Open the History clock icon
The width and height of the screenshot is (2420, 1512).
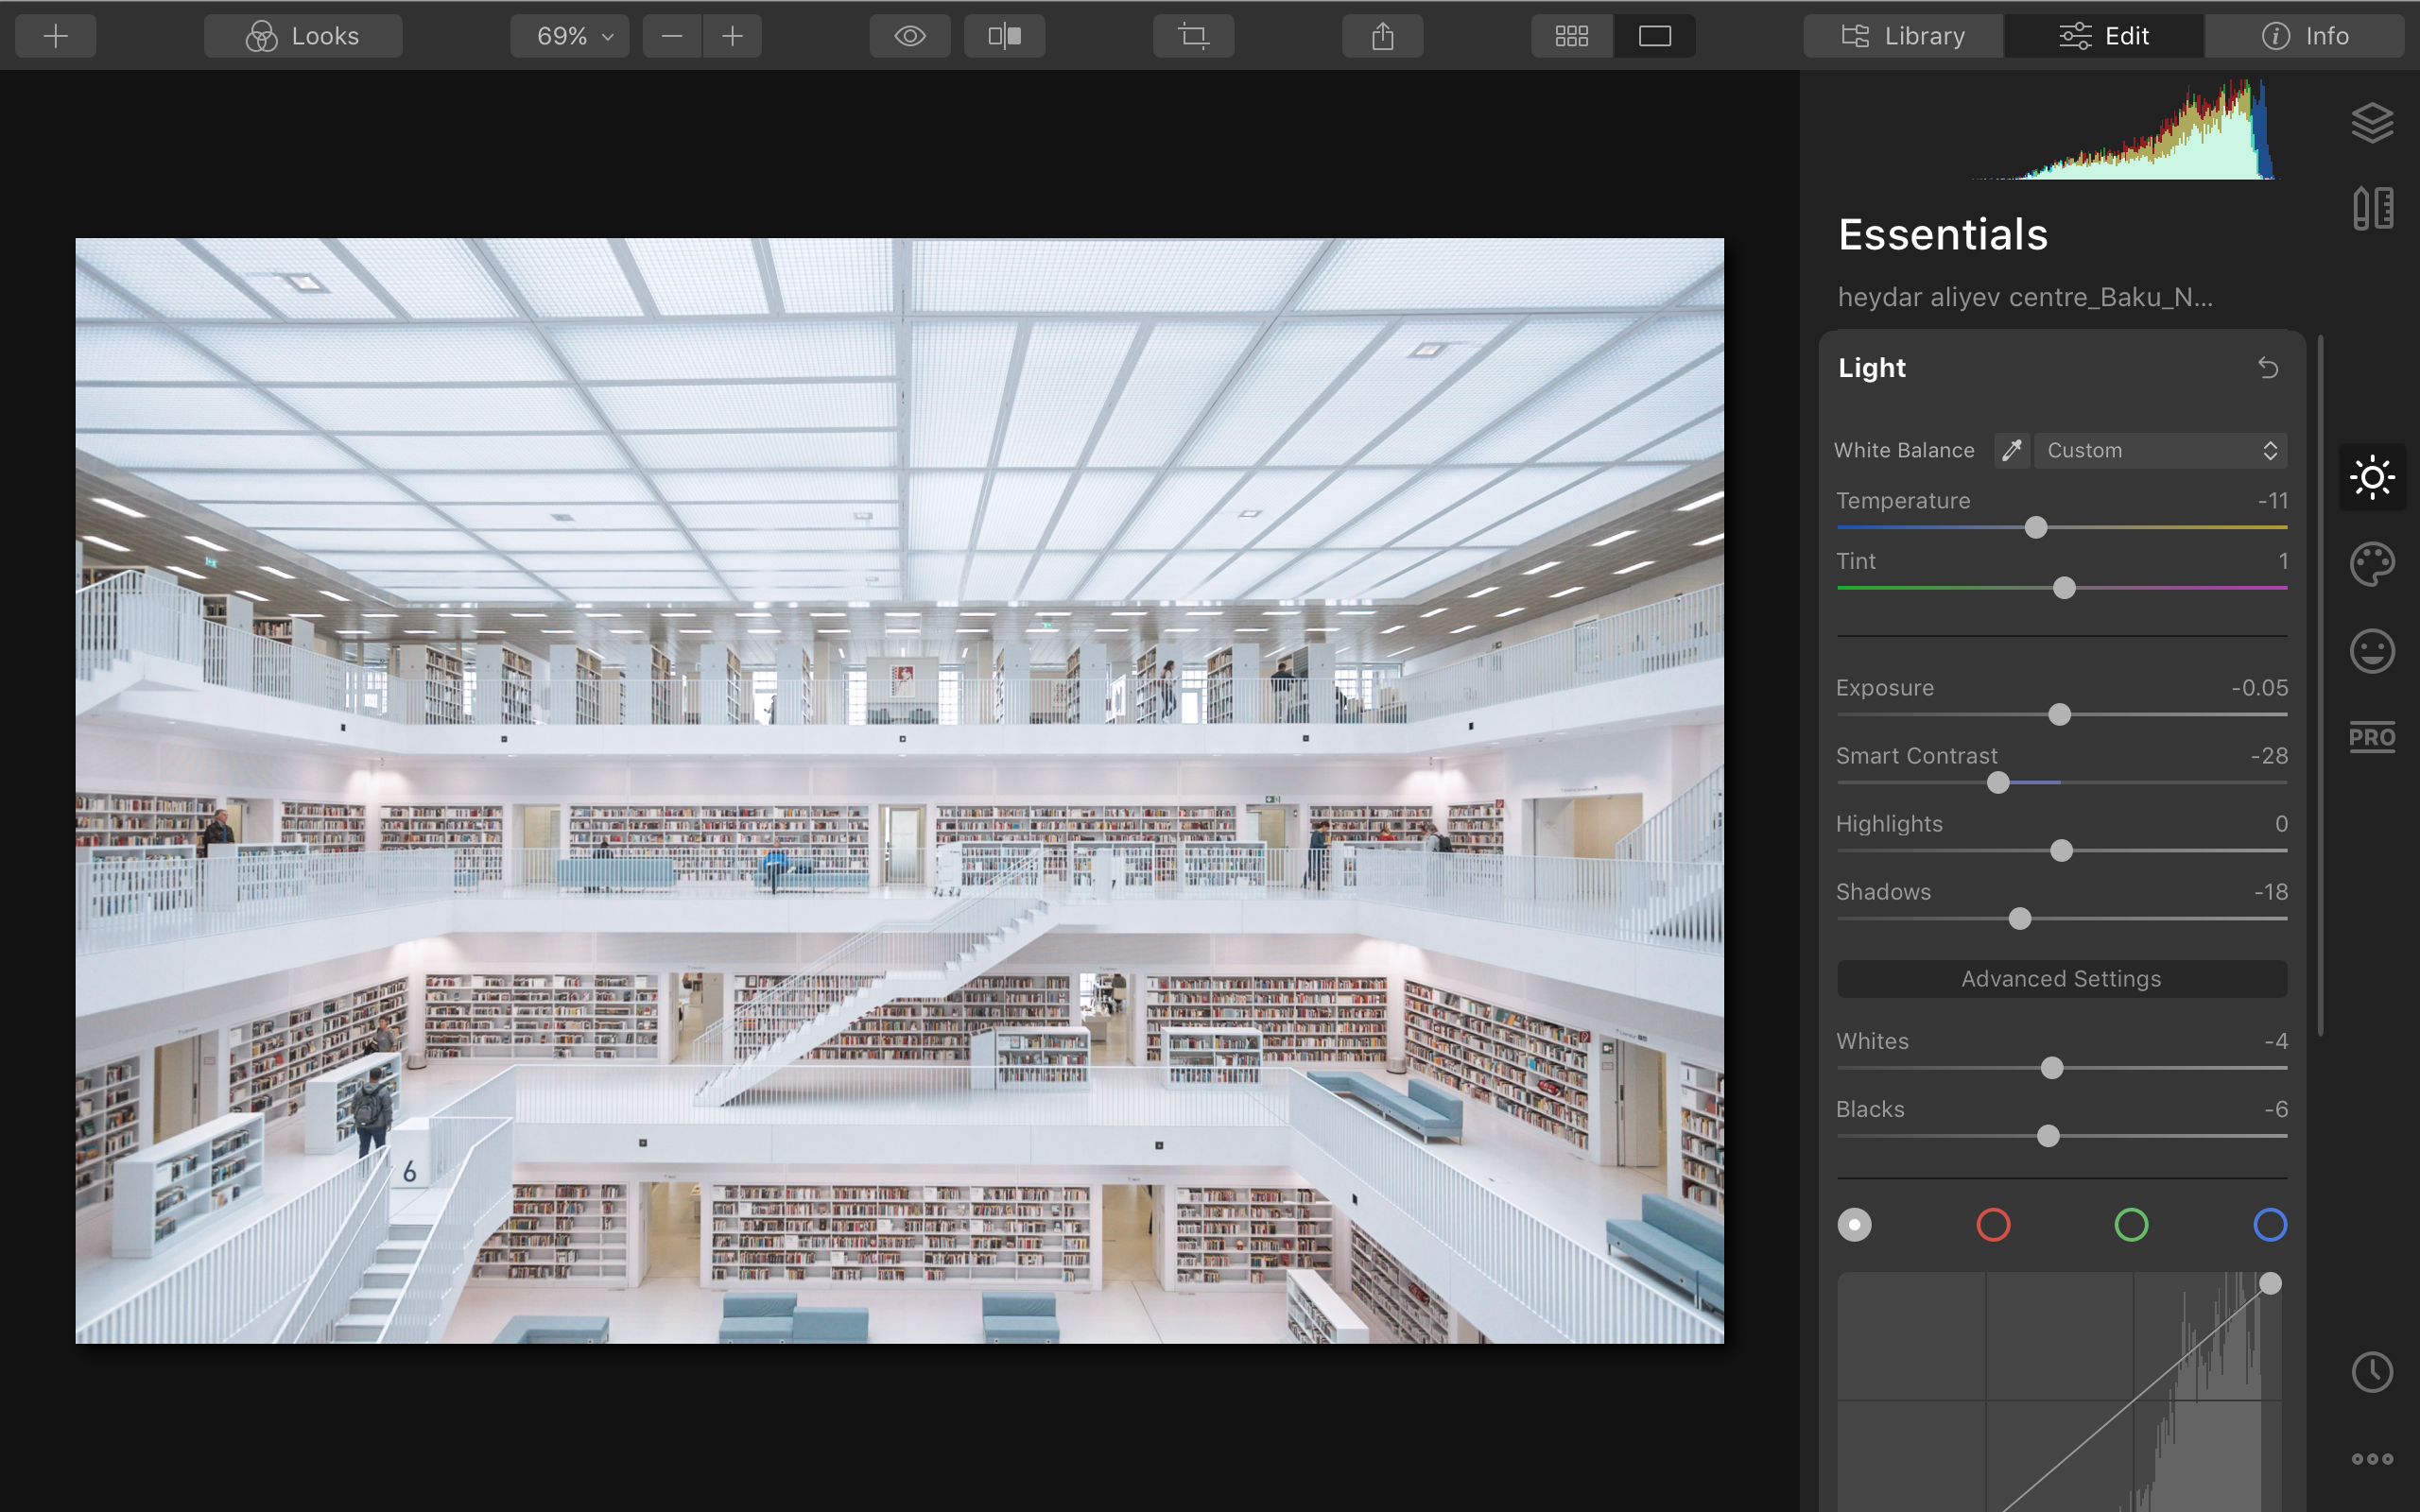point(2371,1372)
